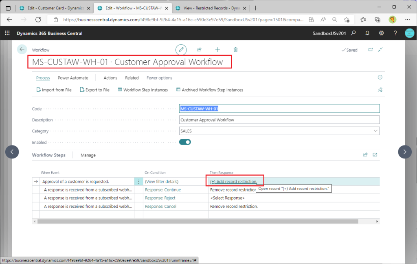Click the scroll right arrow of the steps grid
Image resolution: width=417 pixels, height=264 pixels.
pyautogui.click(x=377, y=221)
